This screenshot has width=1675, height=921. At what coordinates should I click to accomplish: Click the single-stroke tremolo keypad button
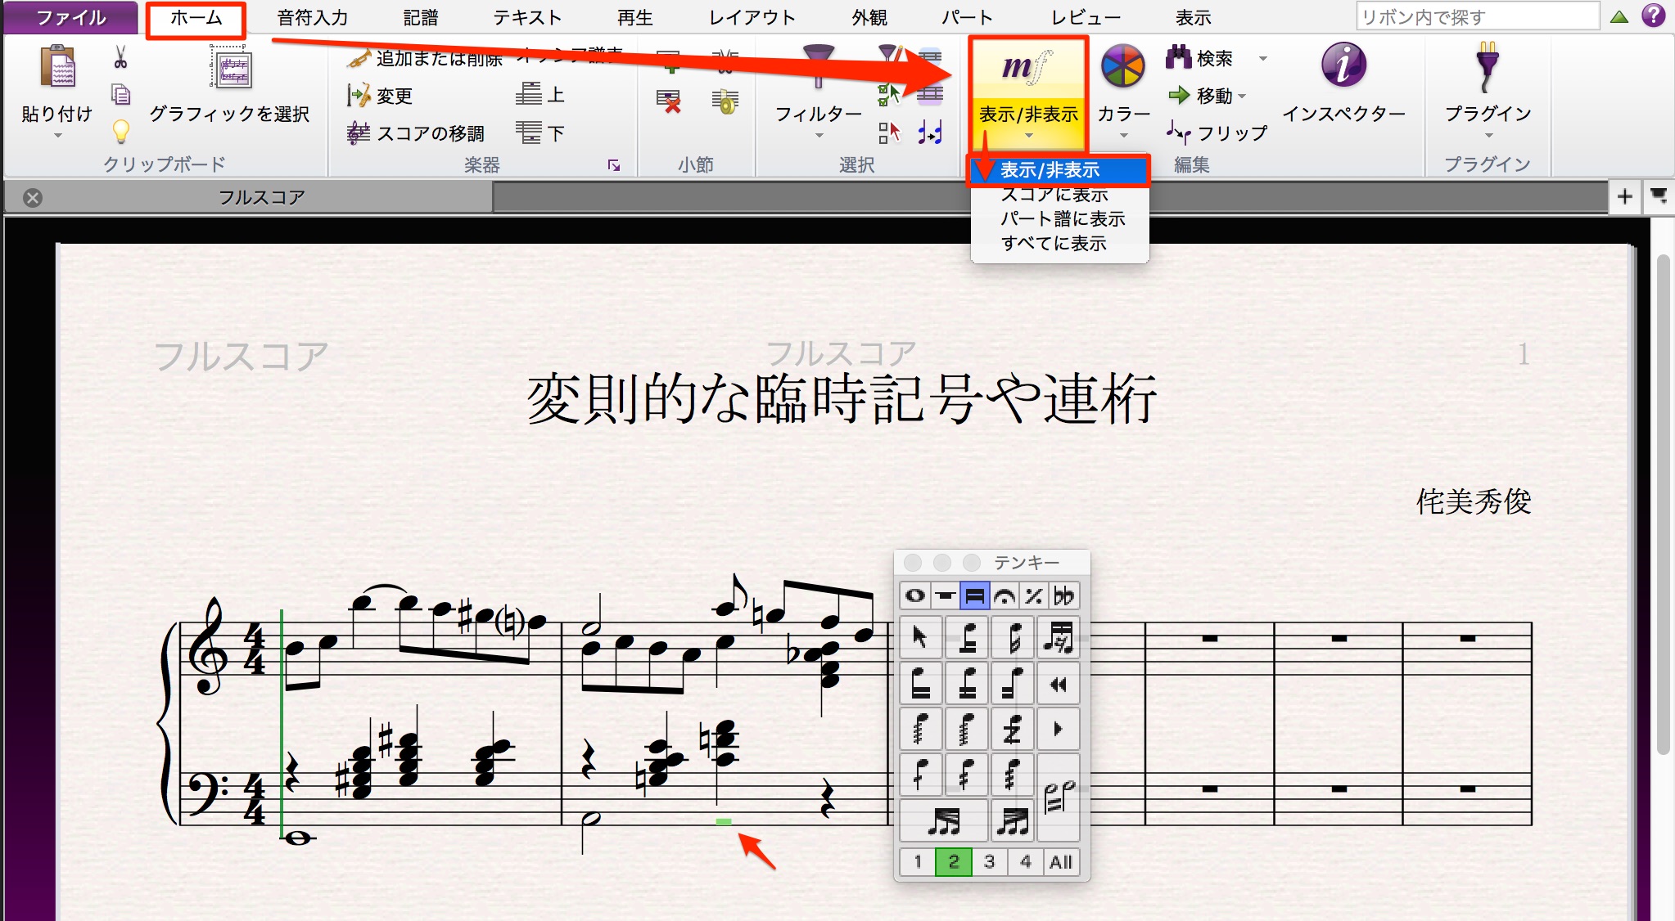click(x=920, y=773)
